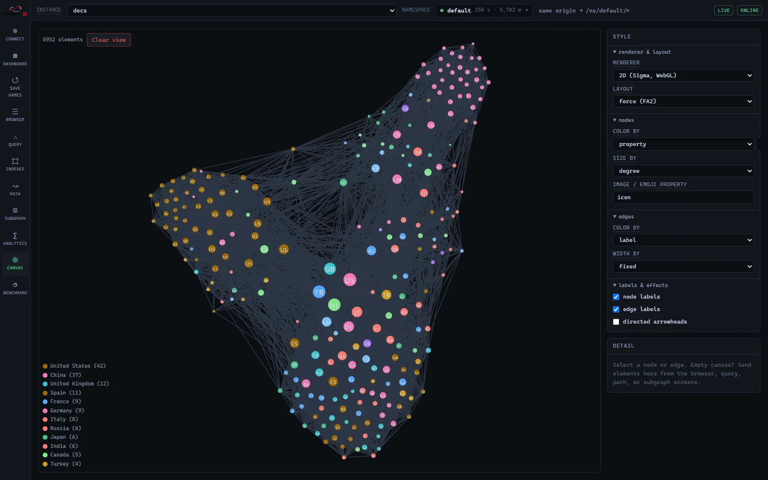Open the Dashboard sidebar icon
Screen dimensions: 768x480
(x=15, y=60)
